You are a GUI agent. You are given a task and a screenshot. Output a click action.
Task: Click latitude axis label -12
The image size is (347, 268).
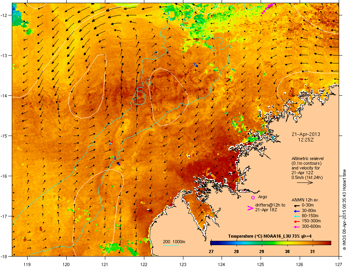pos(4,15)
